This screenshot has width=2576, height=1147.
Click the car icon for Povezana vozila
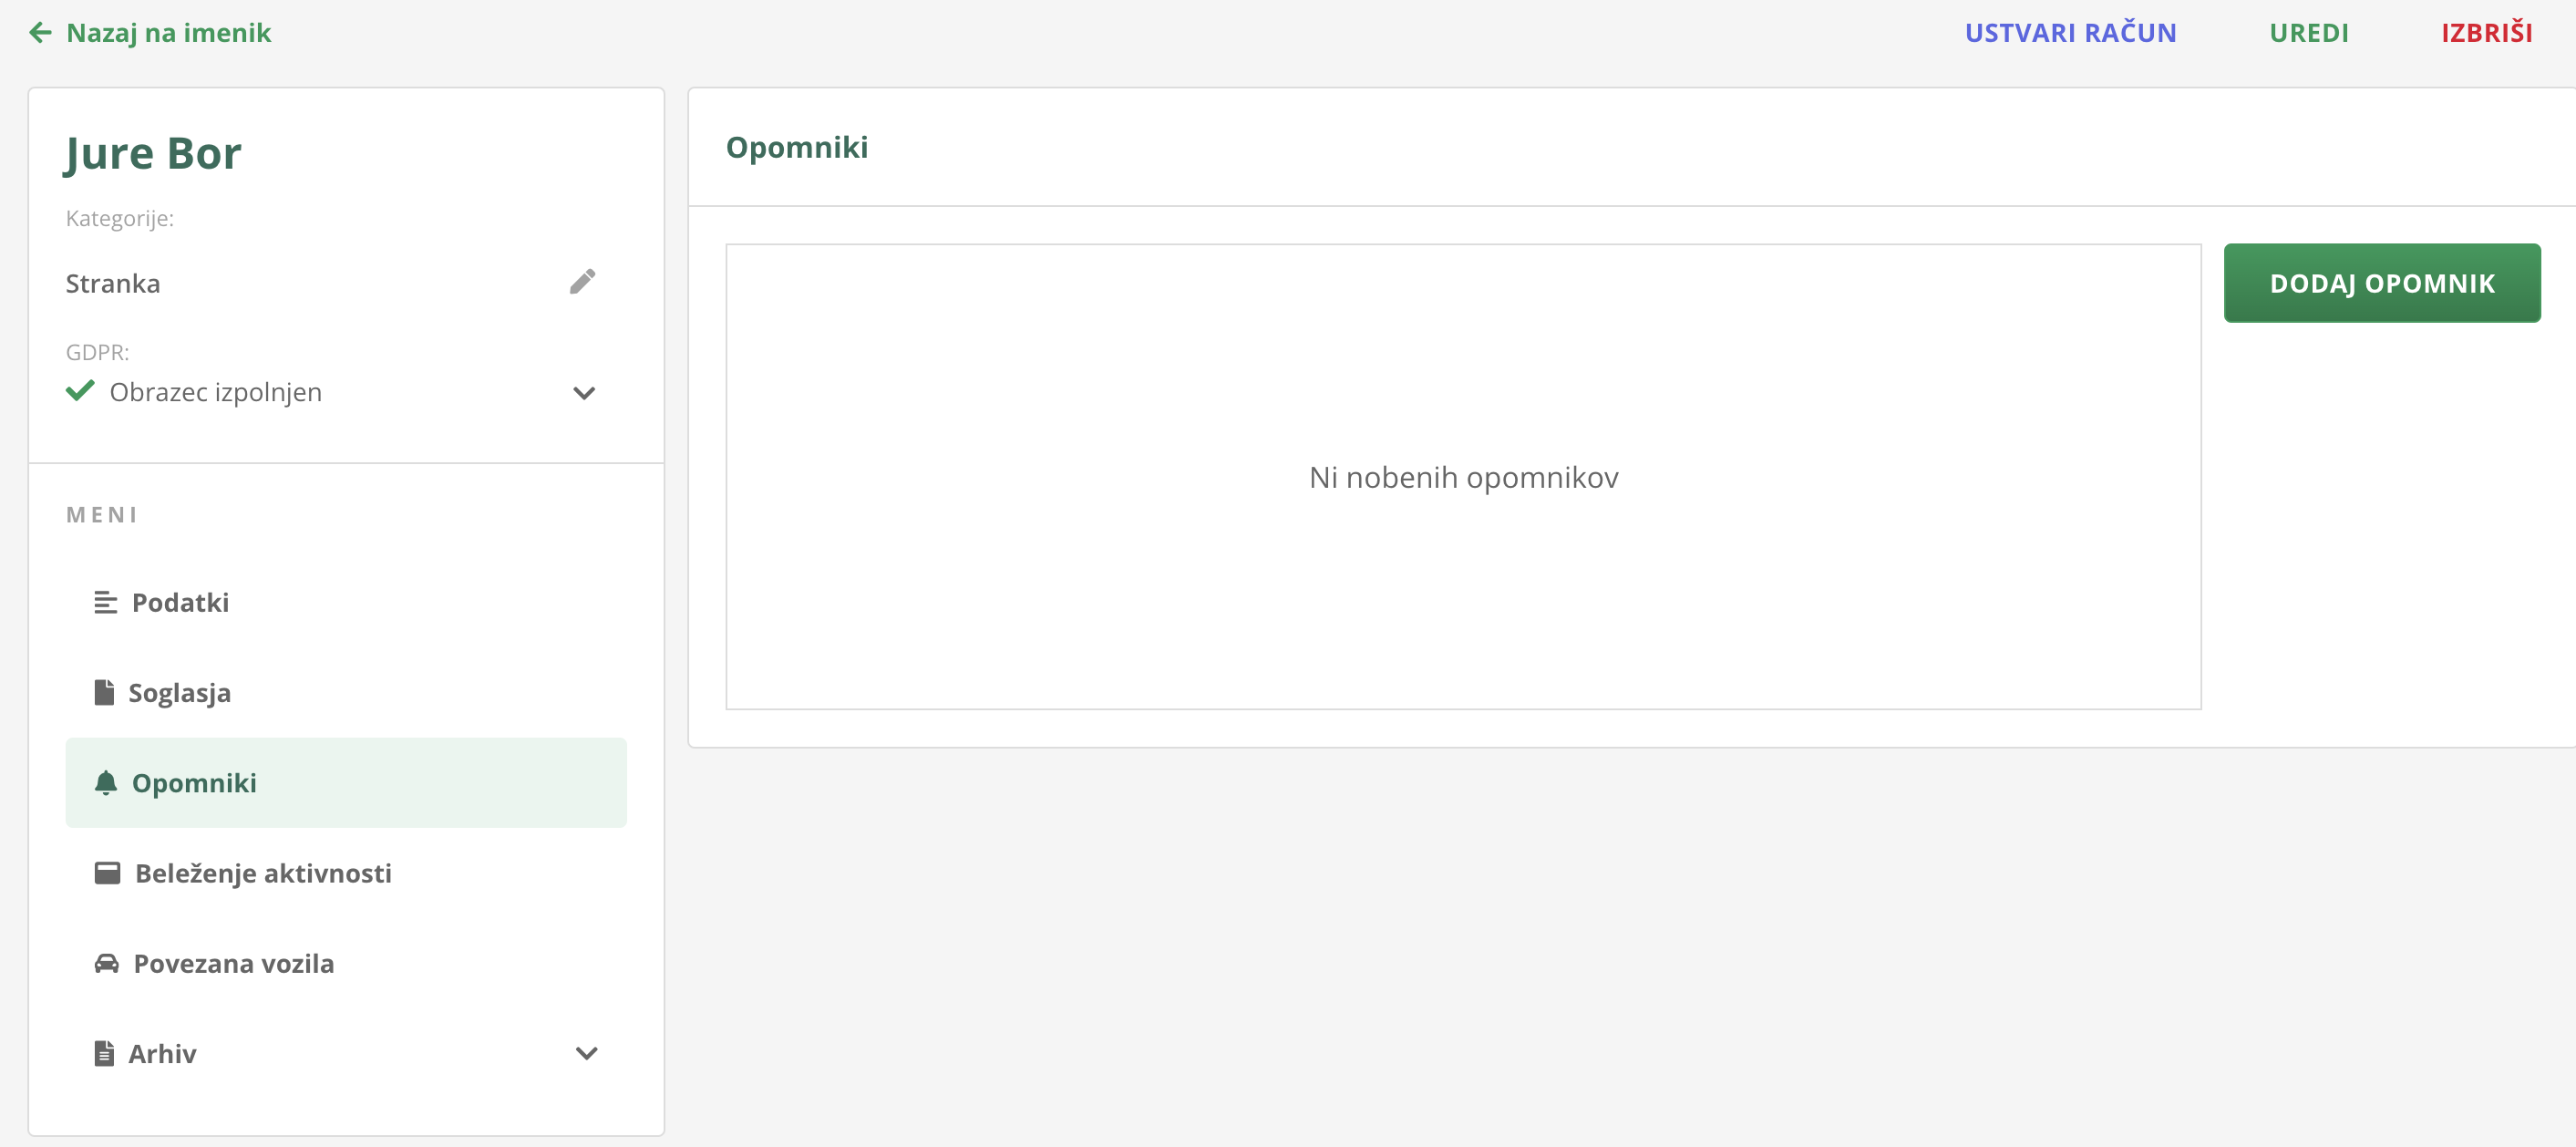click(106, 963)
